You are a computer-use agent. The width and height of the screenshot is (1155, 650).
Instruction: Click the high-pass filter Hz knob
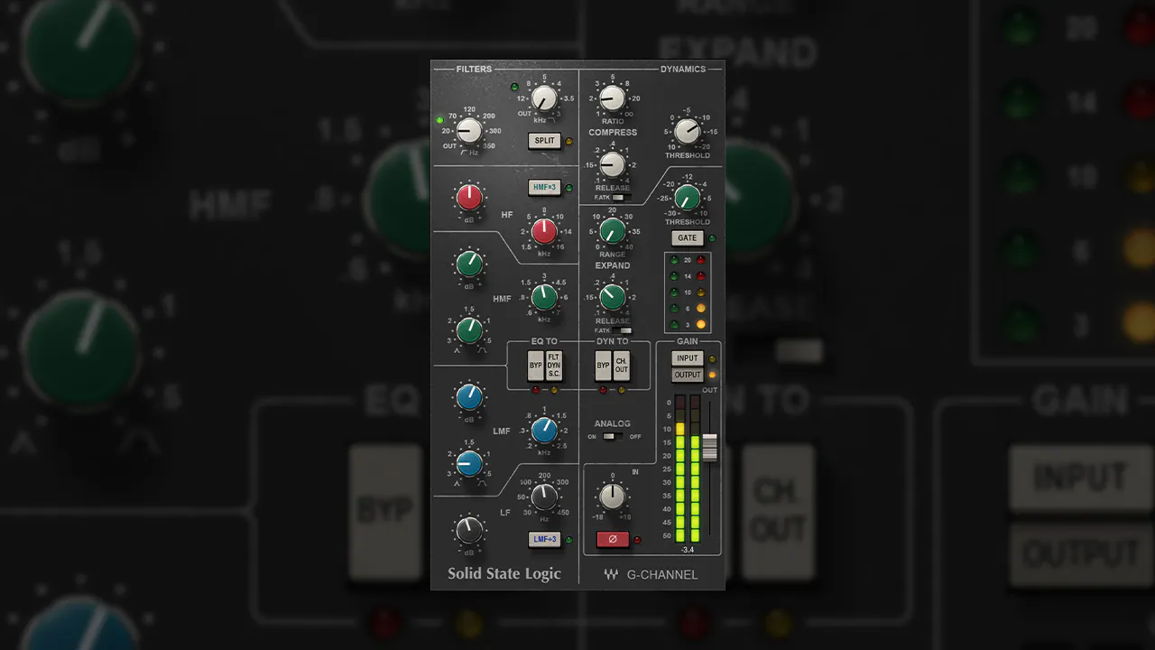click(x=468, y=131)
